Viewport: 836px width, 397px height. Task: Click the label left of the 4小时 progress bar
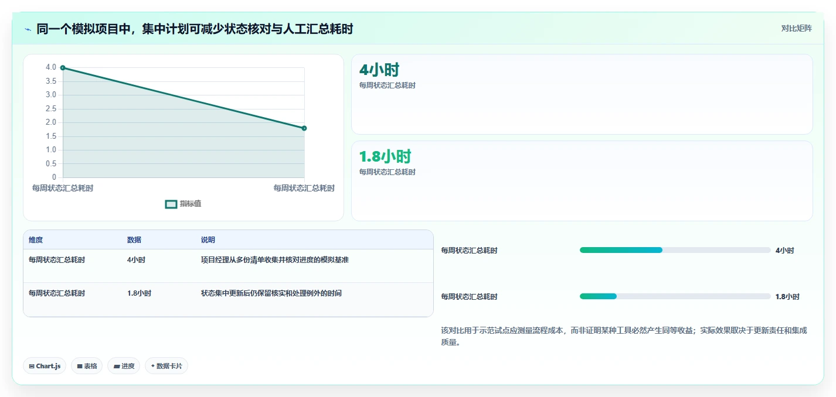pyautogui.click(x=469, y=251)
